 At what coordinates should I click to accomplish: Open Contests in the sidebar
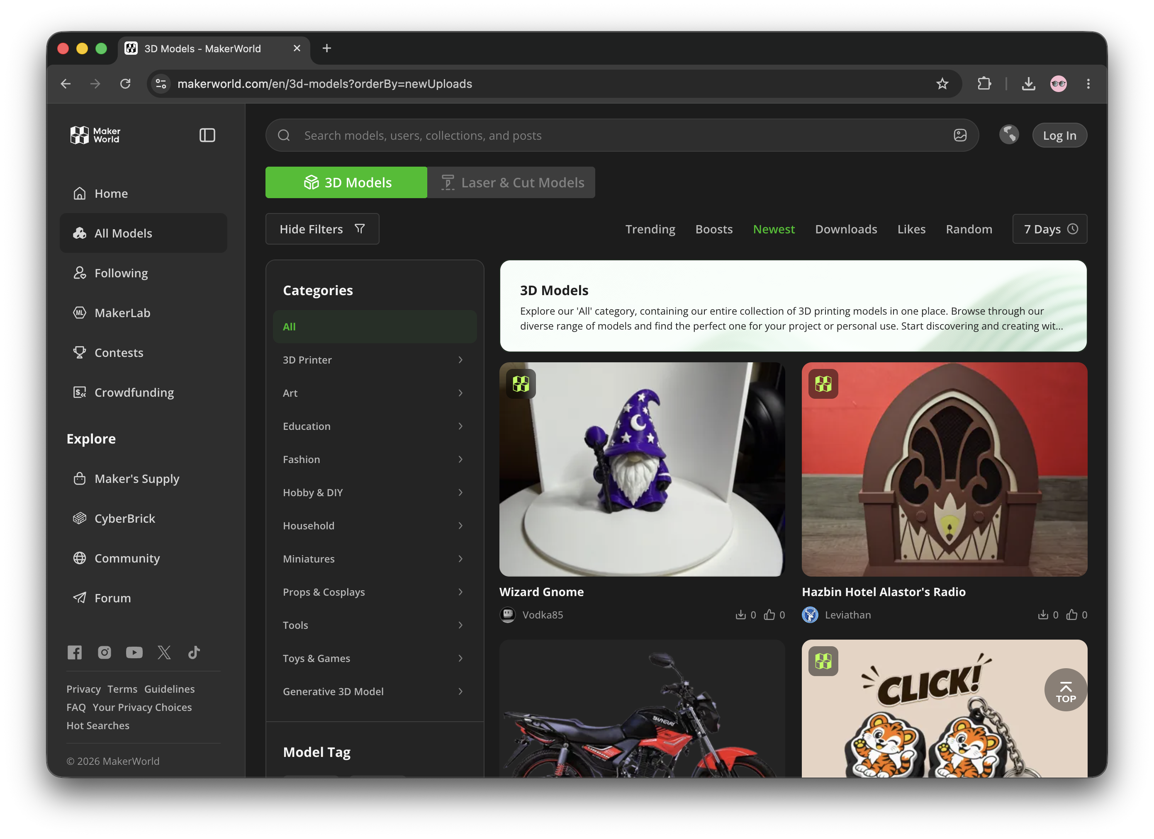click(x=144, y=353)
